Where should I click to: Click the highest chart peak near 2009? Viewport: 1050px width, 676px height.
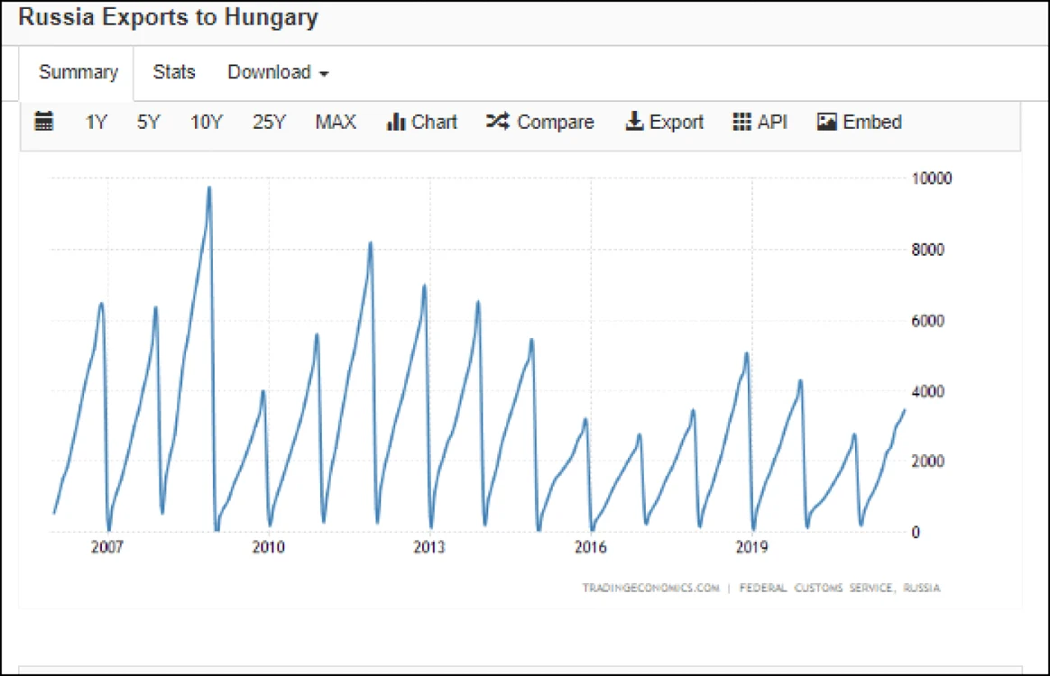209,188
